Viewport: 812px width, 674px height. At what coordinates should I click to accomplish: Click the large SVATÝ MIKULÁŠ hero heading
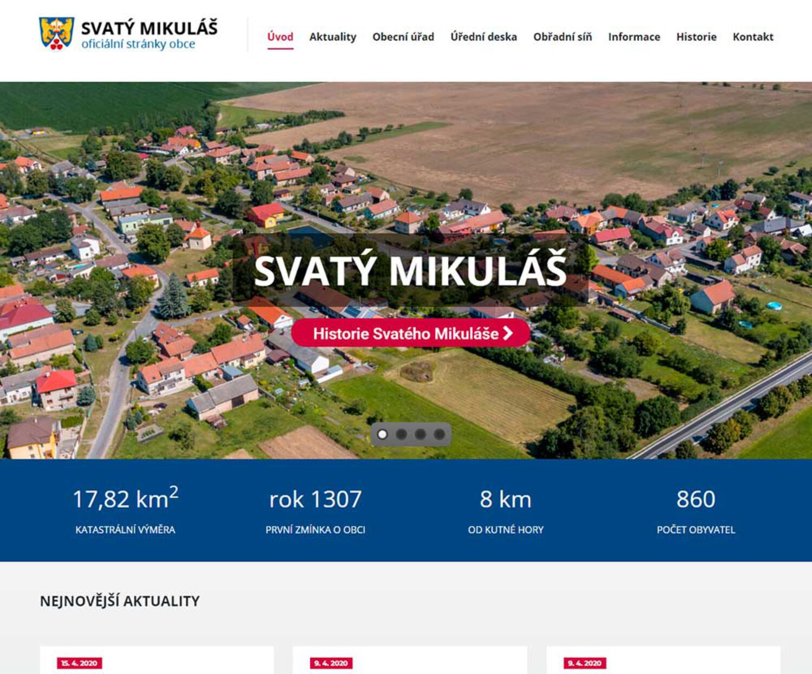[410, 270]
